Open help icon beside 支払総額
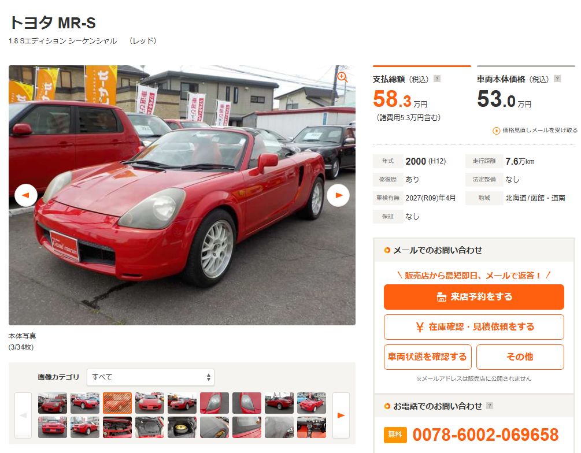This screenshot has width=581, height=453. [437, 79]
